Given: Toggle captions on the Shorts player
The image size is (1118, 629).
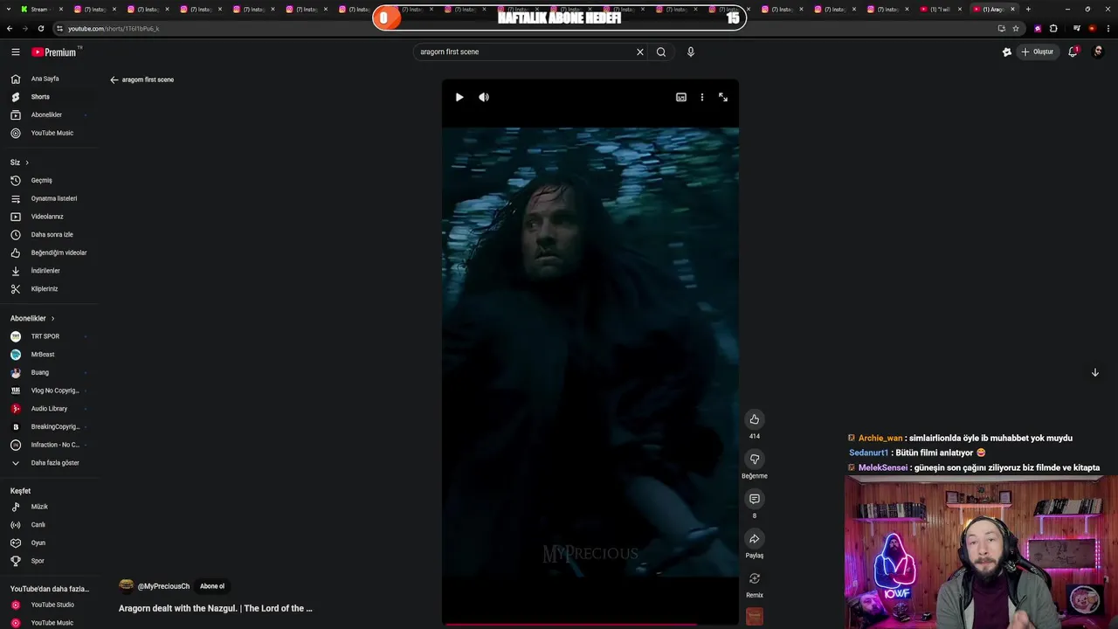Looking at the screenshot, I should pyautogui.click(x=681, y=97).
